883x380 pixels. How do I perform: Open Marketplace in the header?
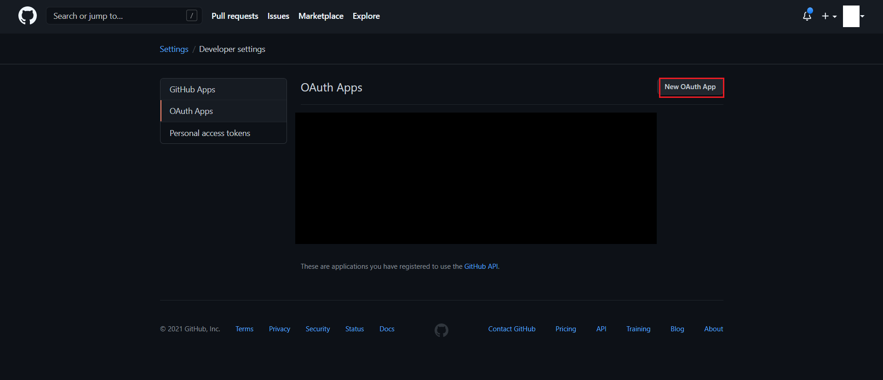coord(321,16)
